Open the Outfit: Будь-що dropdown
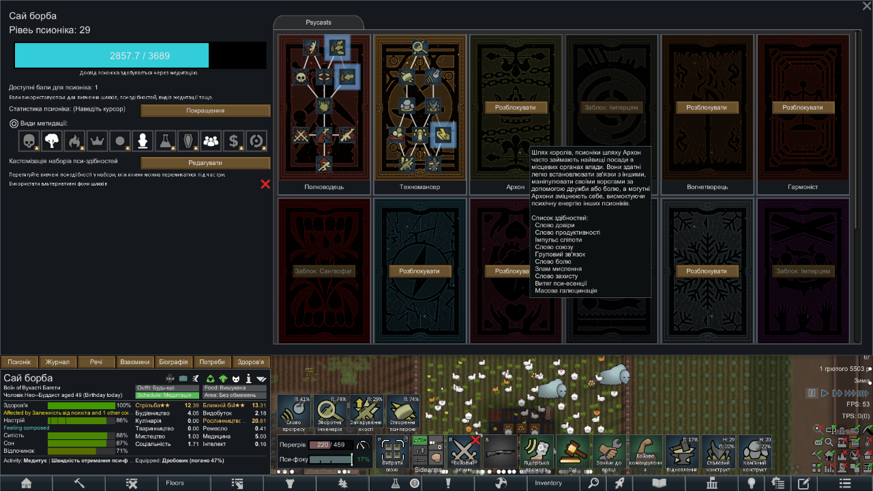The image size is (873, 491). 168,388
